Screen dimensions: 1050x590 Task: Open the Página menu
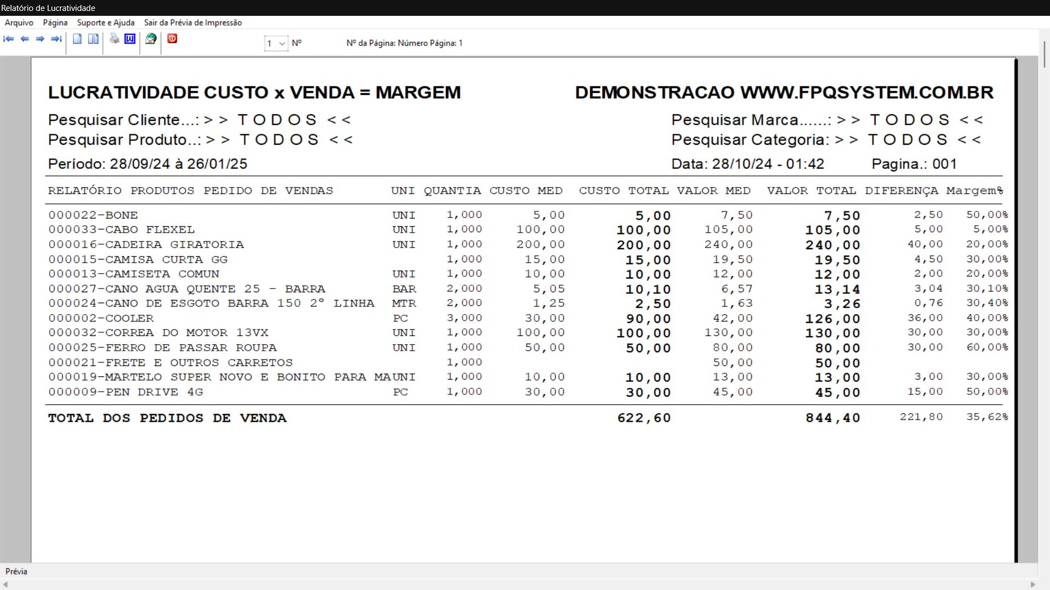click(x=55, y=22)
